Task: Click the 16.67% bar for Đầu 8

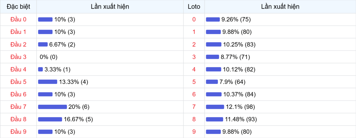Action: [50, 119]
